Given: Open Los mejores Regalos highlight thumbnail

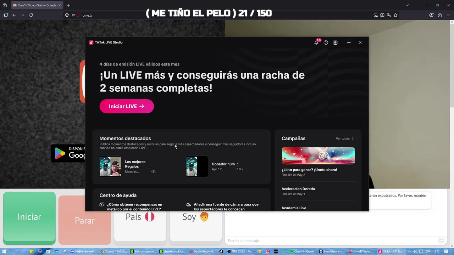Looking at the screenshot, I should (110, 166).
